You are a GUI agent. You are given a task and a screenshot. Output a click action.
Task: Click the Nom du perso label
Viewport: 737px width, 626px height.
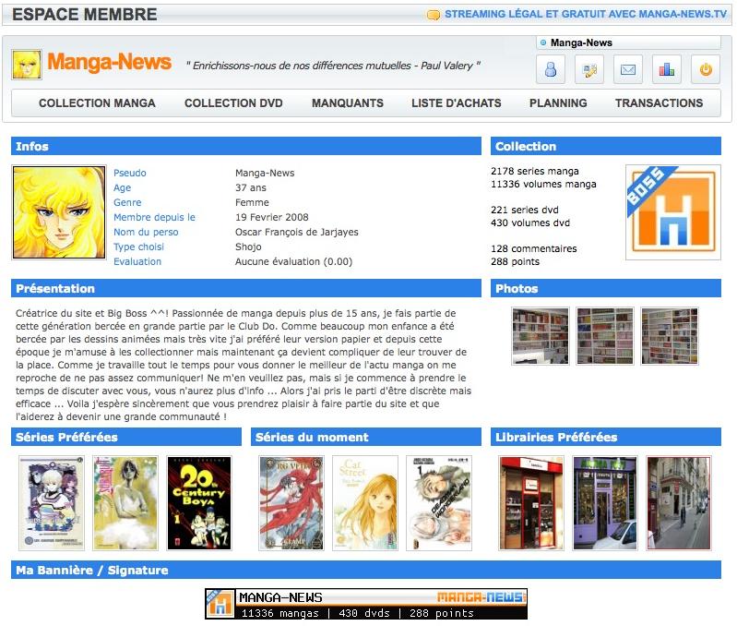pyautogui.click(x=146, y=232)
